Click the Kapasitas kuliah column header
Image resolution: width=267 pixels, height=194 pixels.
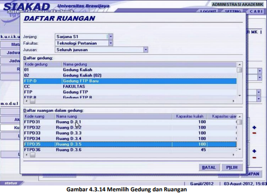point(190,116)
